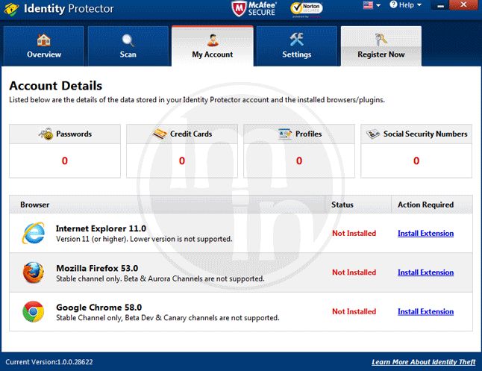Switch to the Overview tab
Screen dimensions: 482x371
pyautogui.click(x=44, y=46)
